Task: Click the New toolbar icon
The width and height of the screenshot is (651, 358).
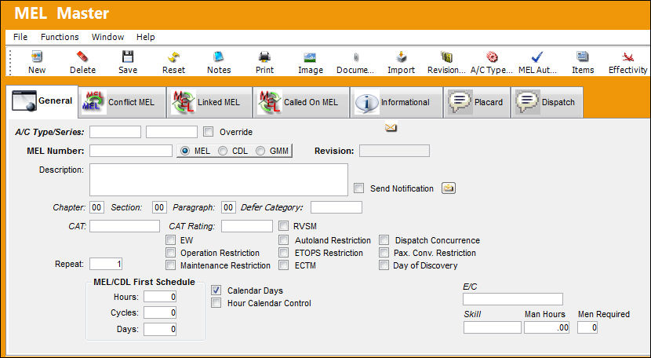Action: coord(37,57)
